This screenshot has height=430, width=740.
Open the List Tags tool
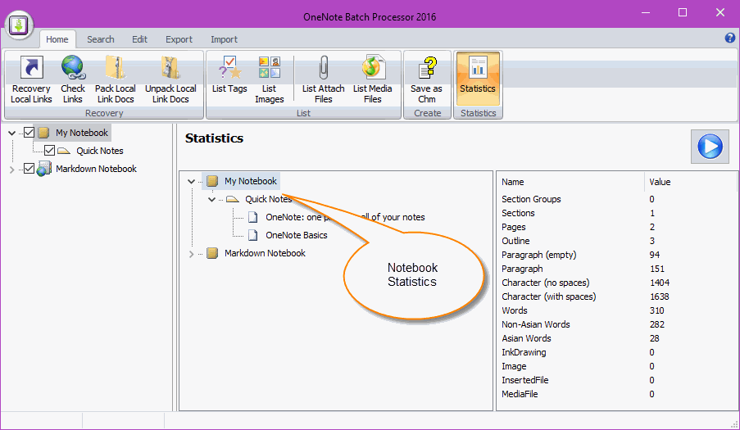point(229,75)
